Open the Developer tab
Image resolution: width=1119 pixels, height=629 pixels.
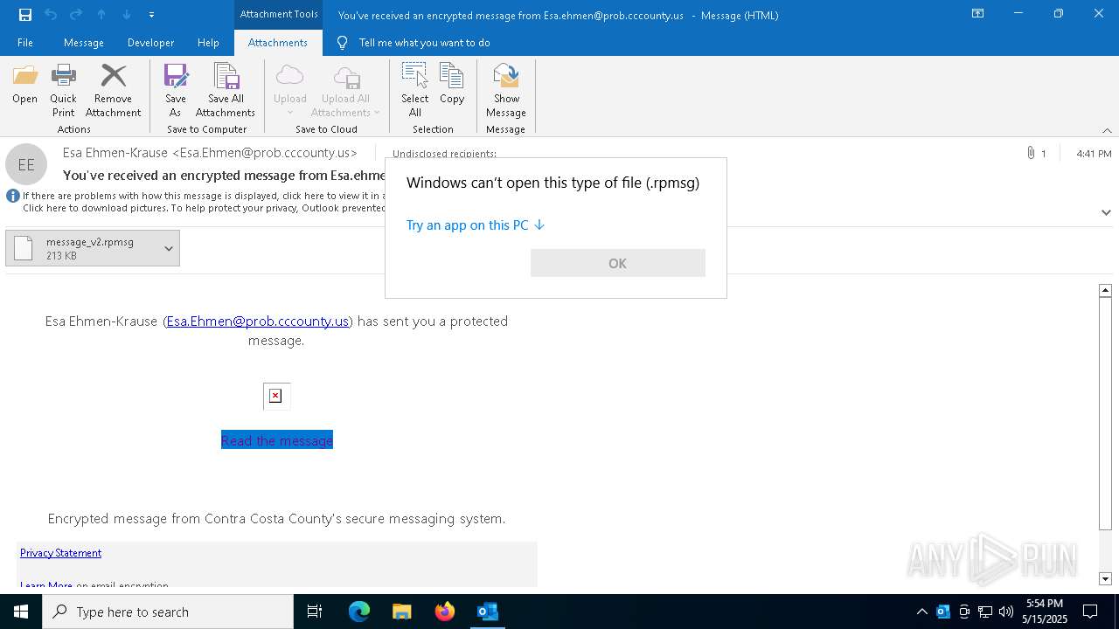(x=150, y=43)
